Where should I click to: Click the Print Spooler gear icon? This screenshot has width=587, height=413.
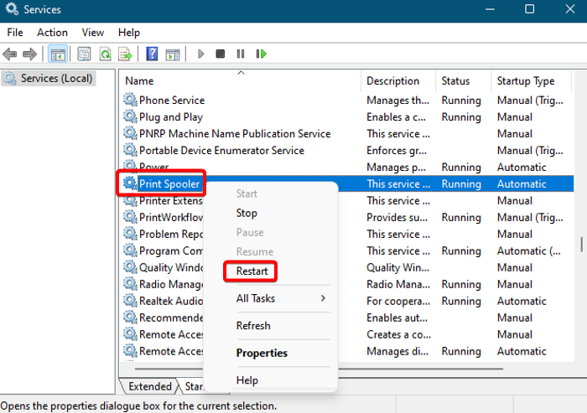pyautogui.click(x=130, y=183)
